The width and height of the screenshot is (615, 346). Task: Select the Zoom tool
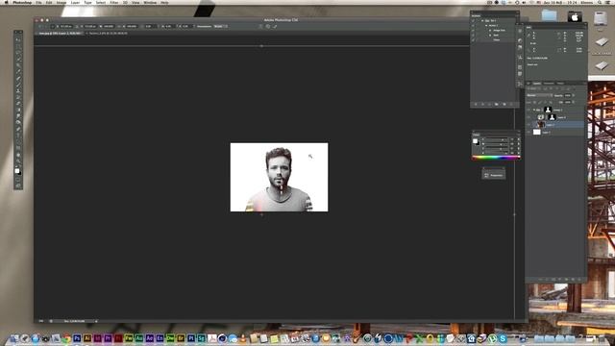coord(18,161)
